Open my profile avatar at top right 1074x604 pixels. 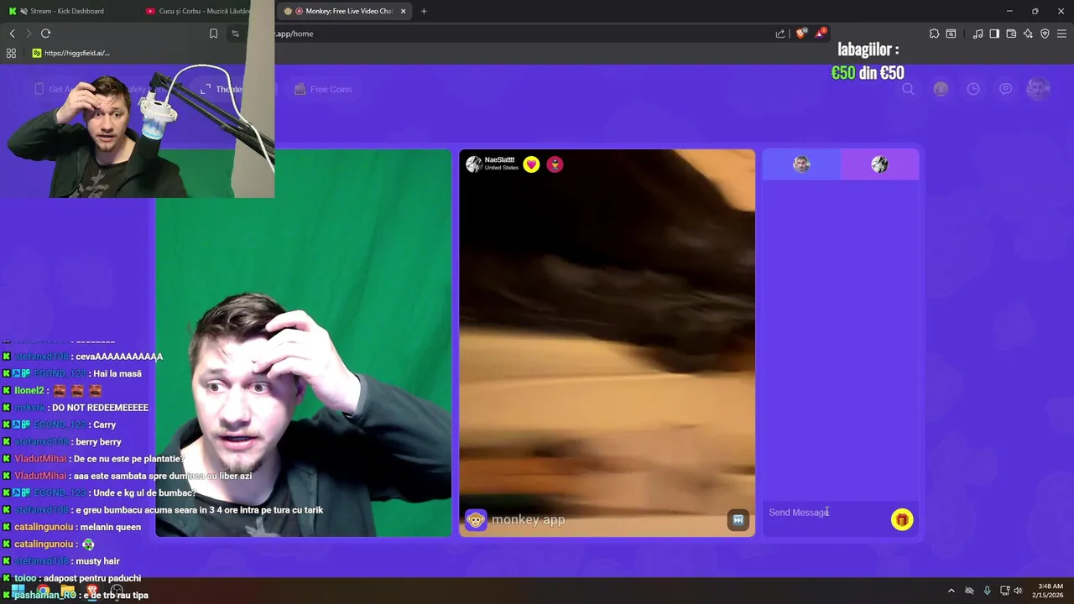1039,89
